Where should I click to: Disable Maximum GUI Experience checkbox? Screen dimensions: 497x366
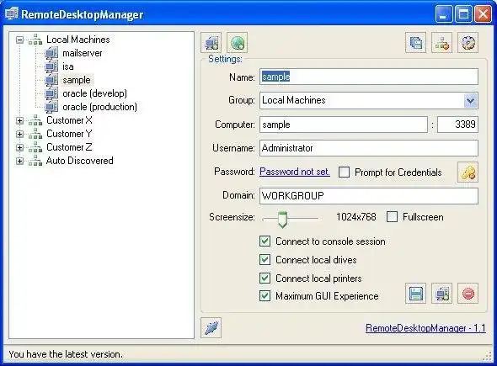[265, 296]
